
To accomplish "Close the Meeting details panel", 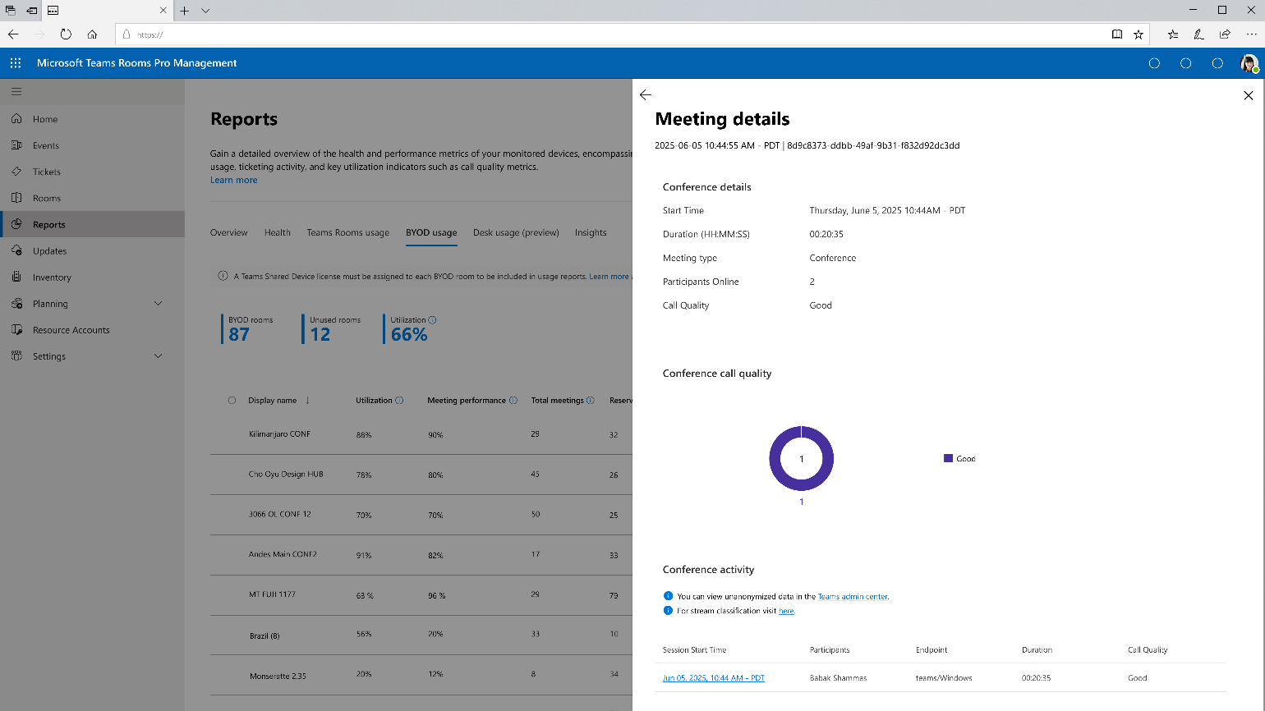I will tap(1249, 95).
